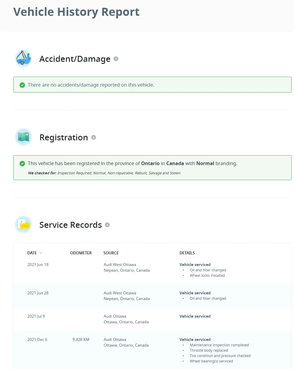
Task: Click the Ontario registration province message
Action: 133,164
